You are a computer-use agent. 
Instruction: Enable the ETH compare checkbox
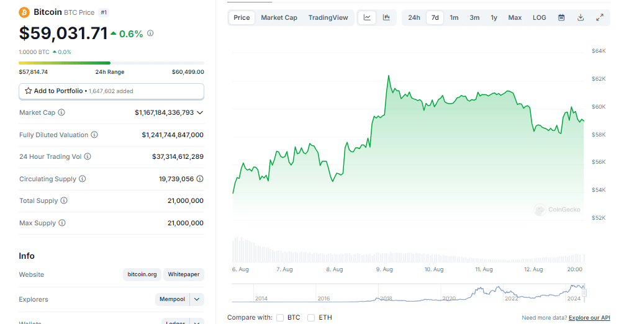tap(311, 318)
